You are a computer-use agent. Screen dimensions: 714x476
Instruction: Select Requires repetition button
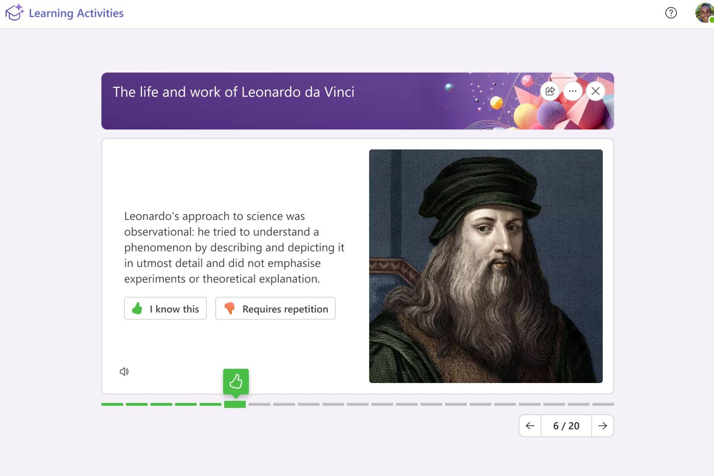[275, 308]
